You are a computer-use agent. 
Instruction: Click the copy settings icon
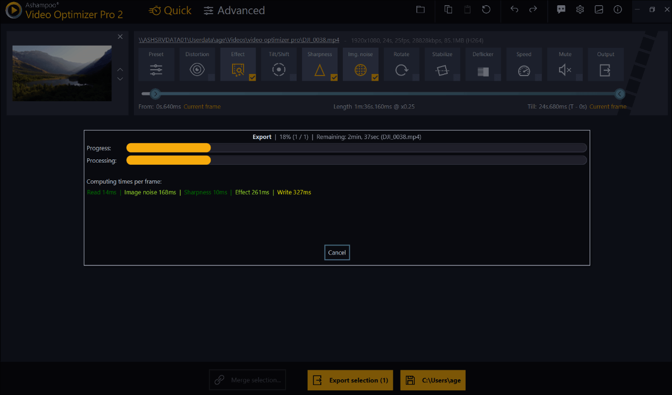pos(448,9)
